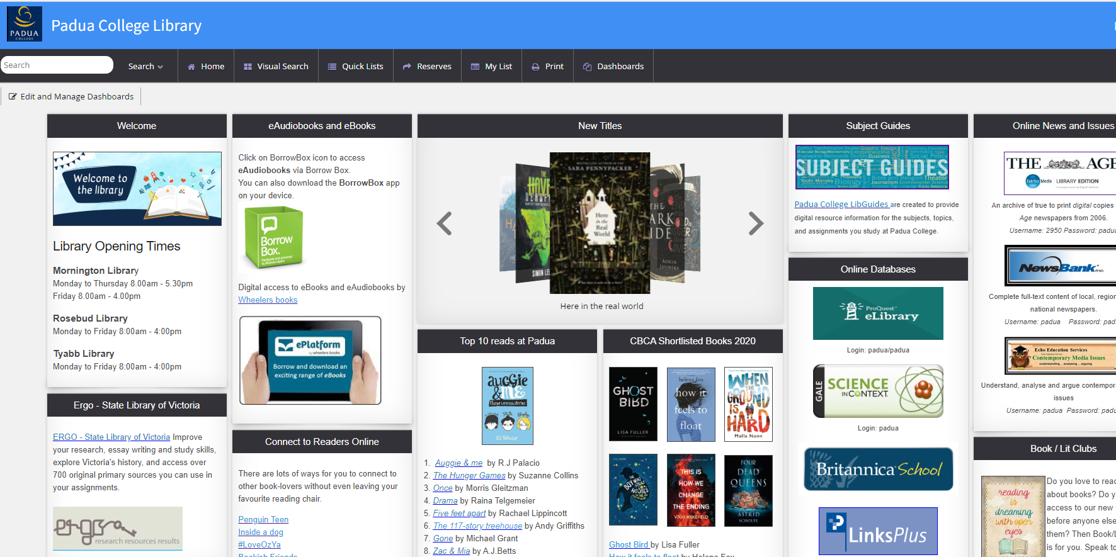
Task: Open My List
Action: [x=491, y=66]
